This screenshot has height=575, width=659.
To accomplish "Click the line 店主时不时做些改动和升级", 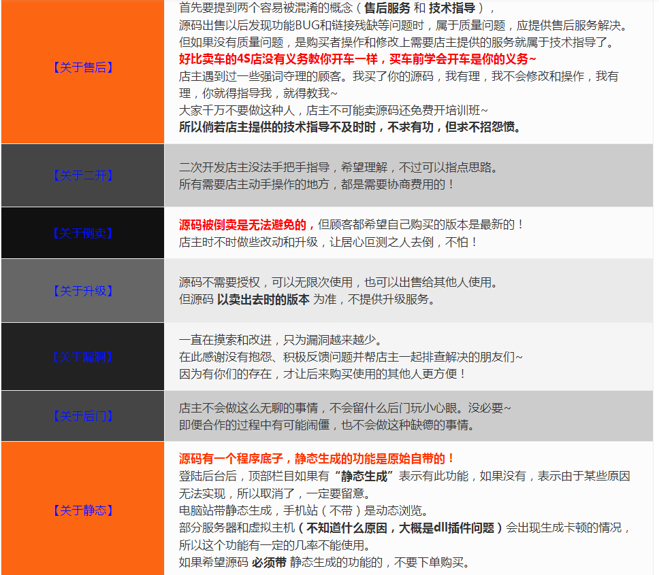I will point(328,242).
